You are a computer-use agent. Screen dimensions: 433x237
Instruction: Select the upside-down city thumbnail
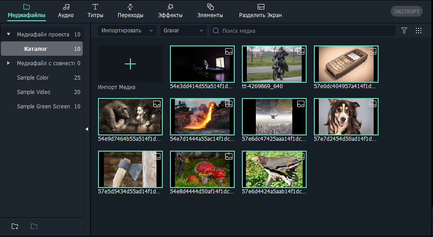tap(274, 116)
